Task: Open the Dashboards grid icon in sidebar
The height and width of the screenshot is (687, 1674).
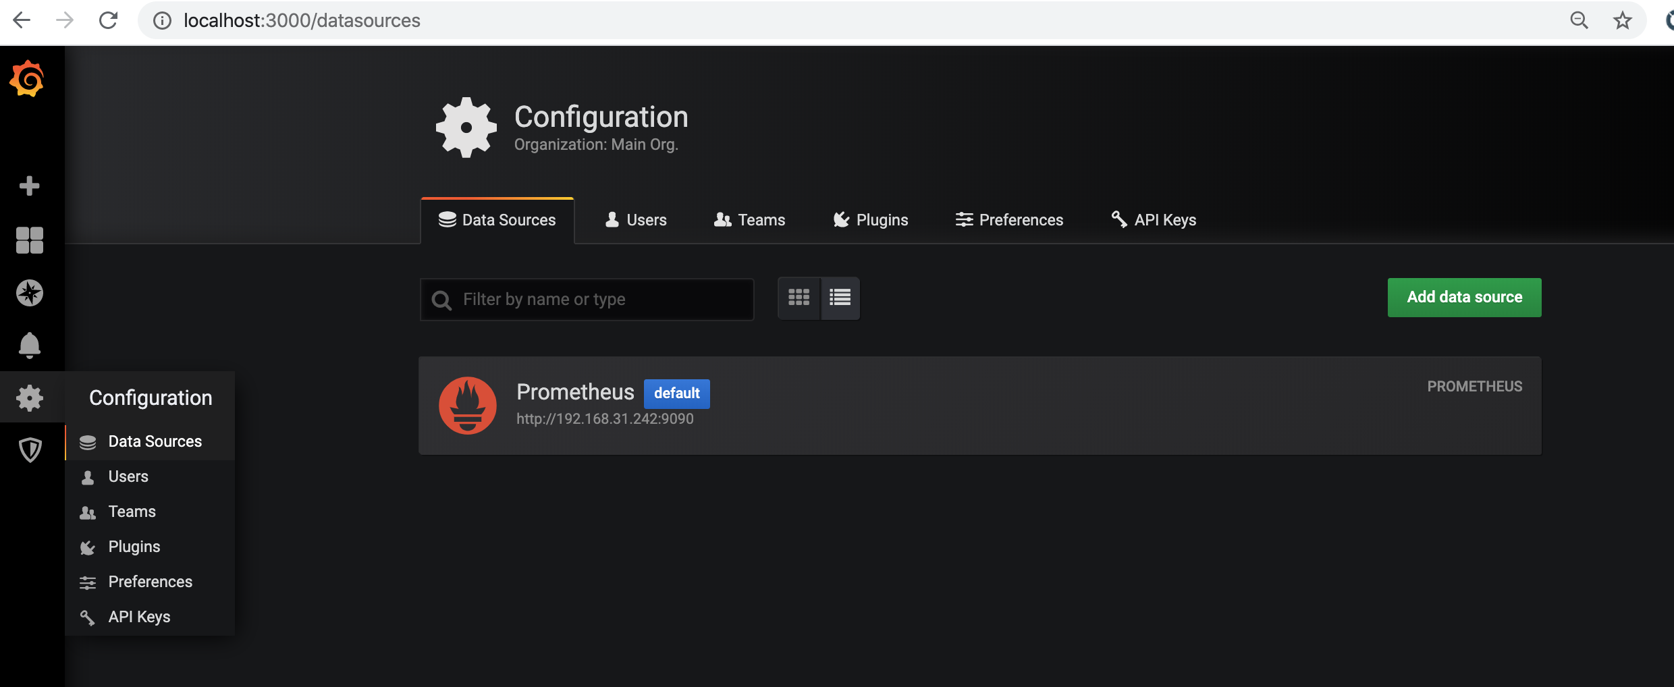Action: 29,240
